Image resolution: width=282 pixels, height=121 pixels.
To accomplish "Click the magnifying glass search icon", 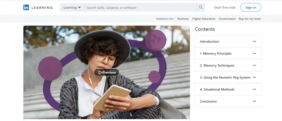I will [x=201, y=7].
